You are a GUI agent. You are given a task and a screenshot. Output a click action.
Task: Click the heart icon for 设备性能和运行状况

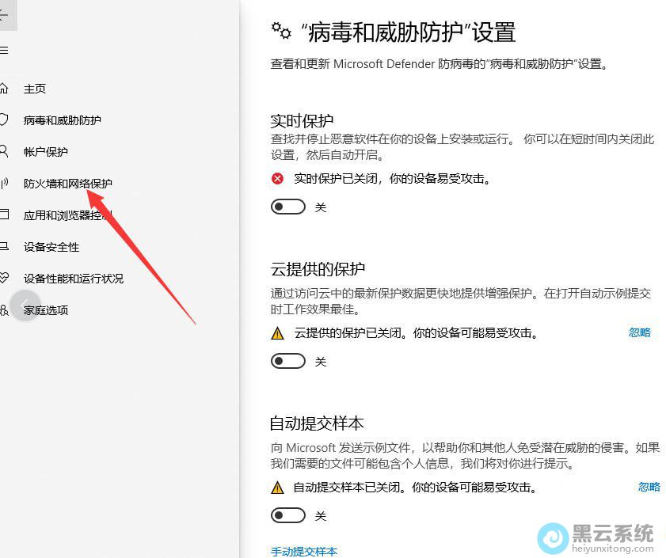(4, 278)
